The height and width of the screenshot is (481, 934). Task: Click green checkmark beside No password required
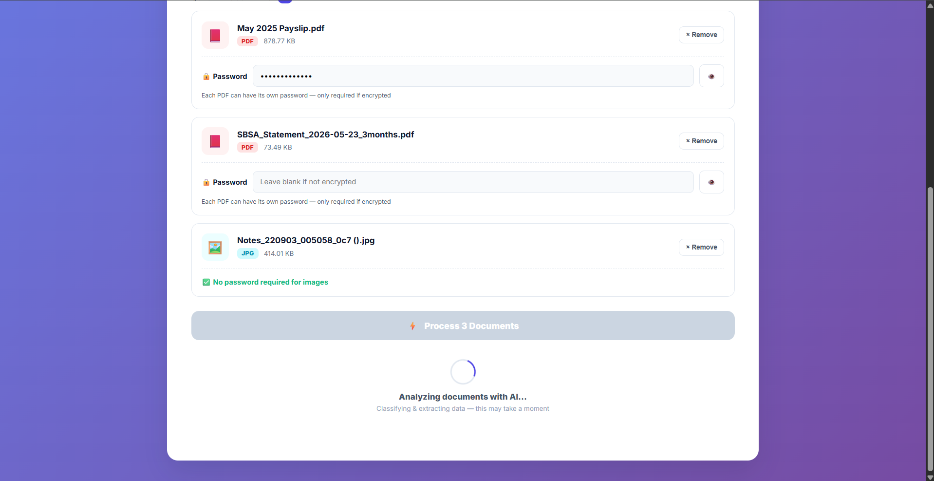tap(206, 282)
